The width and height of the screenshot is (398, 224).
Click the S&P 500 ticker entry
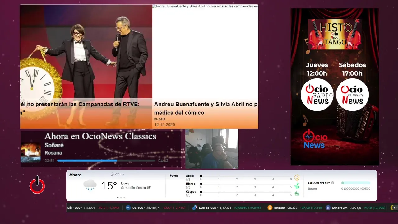(x=93, y=208)
